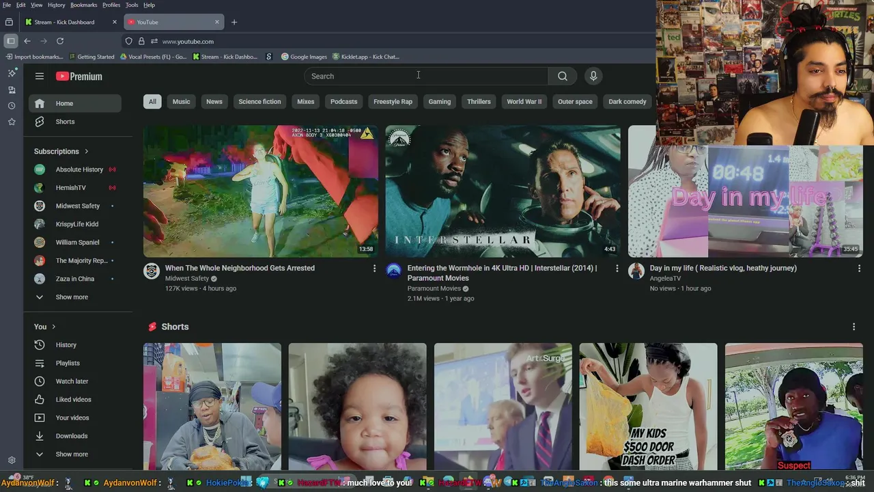Open Your videos page
This screenshot has height=492, width=874.
point(75,418)
